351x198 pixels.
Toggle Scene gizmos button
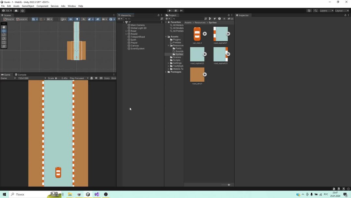110,19
